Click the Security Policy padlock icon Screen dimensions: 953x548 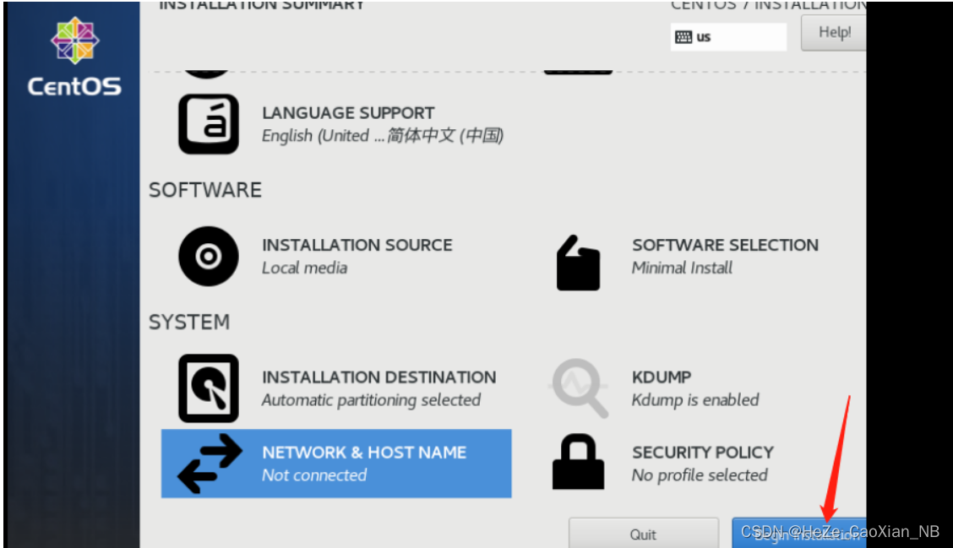click(x=578, y=462)
